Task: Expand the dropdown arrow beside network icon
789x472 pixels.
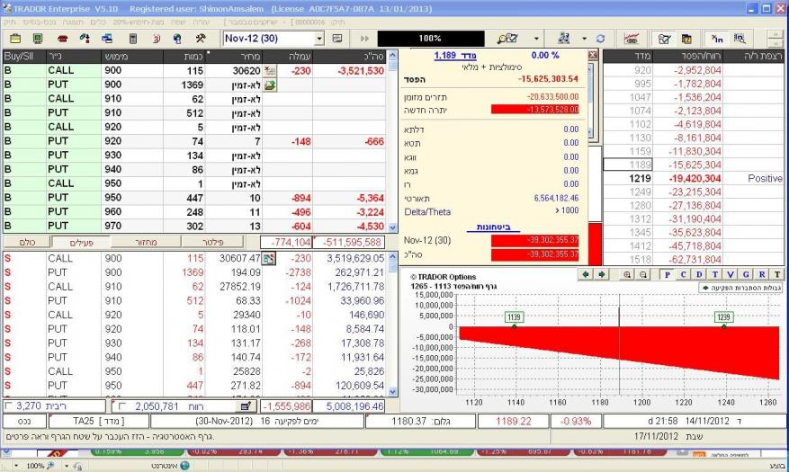Action: [x=584, y=40]
